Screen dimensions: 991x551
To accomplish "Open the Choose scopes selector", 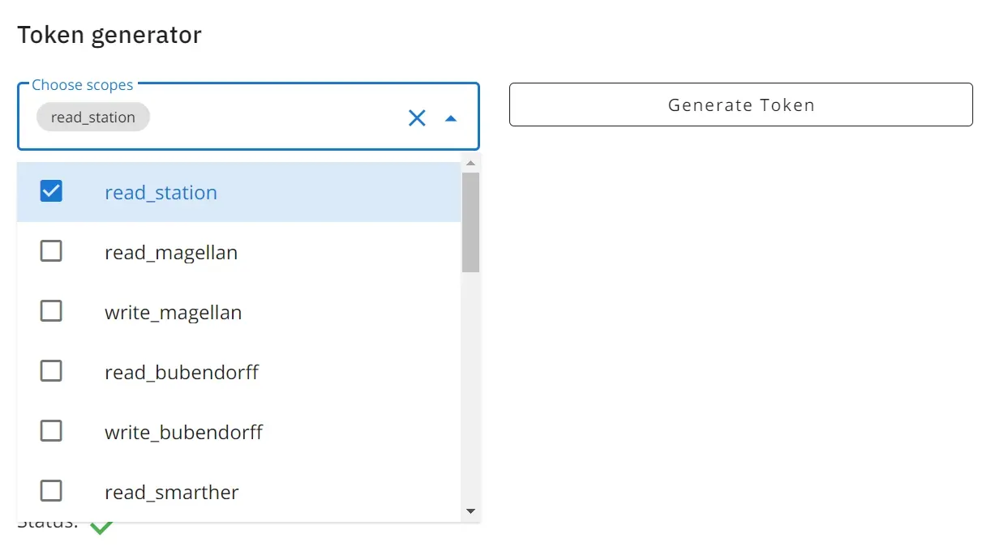I will coord(243,117).
